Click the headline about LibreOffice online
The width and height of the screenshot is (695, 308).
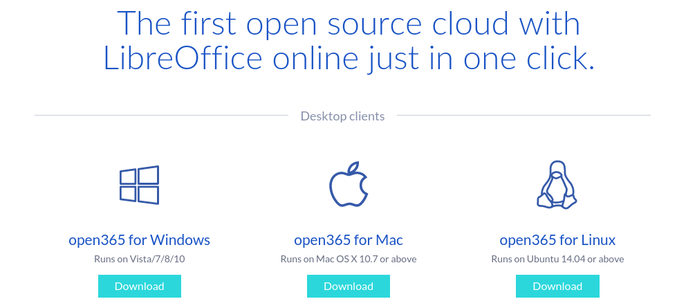[349, 41]
